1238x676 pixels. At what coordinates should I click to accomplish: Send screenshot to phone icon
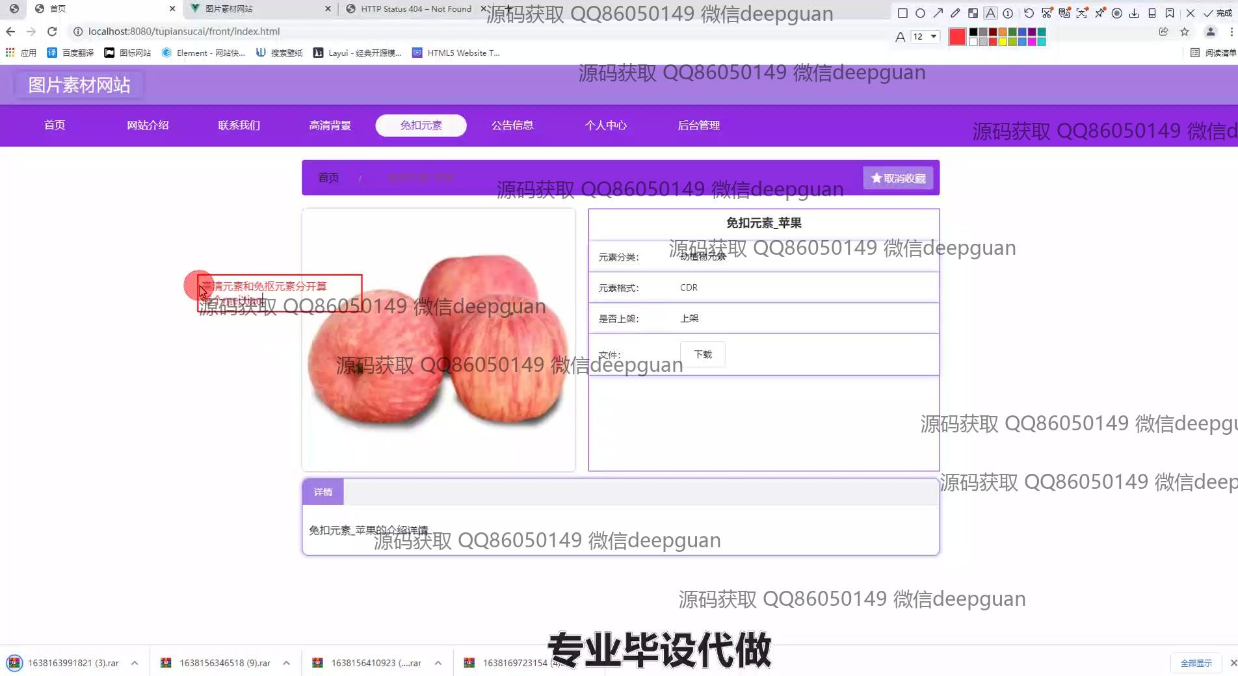(x=1152, y=13)
